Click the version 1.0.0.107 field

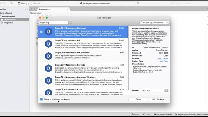153,90
